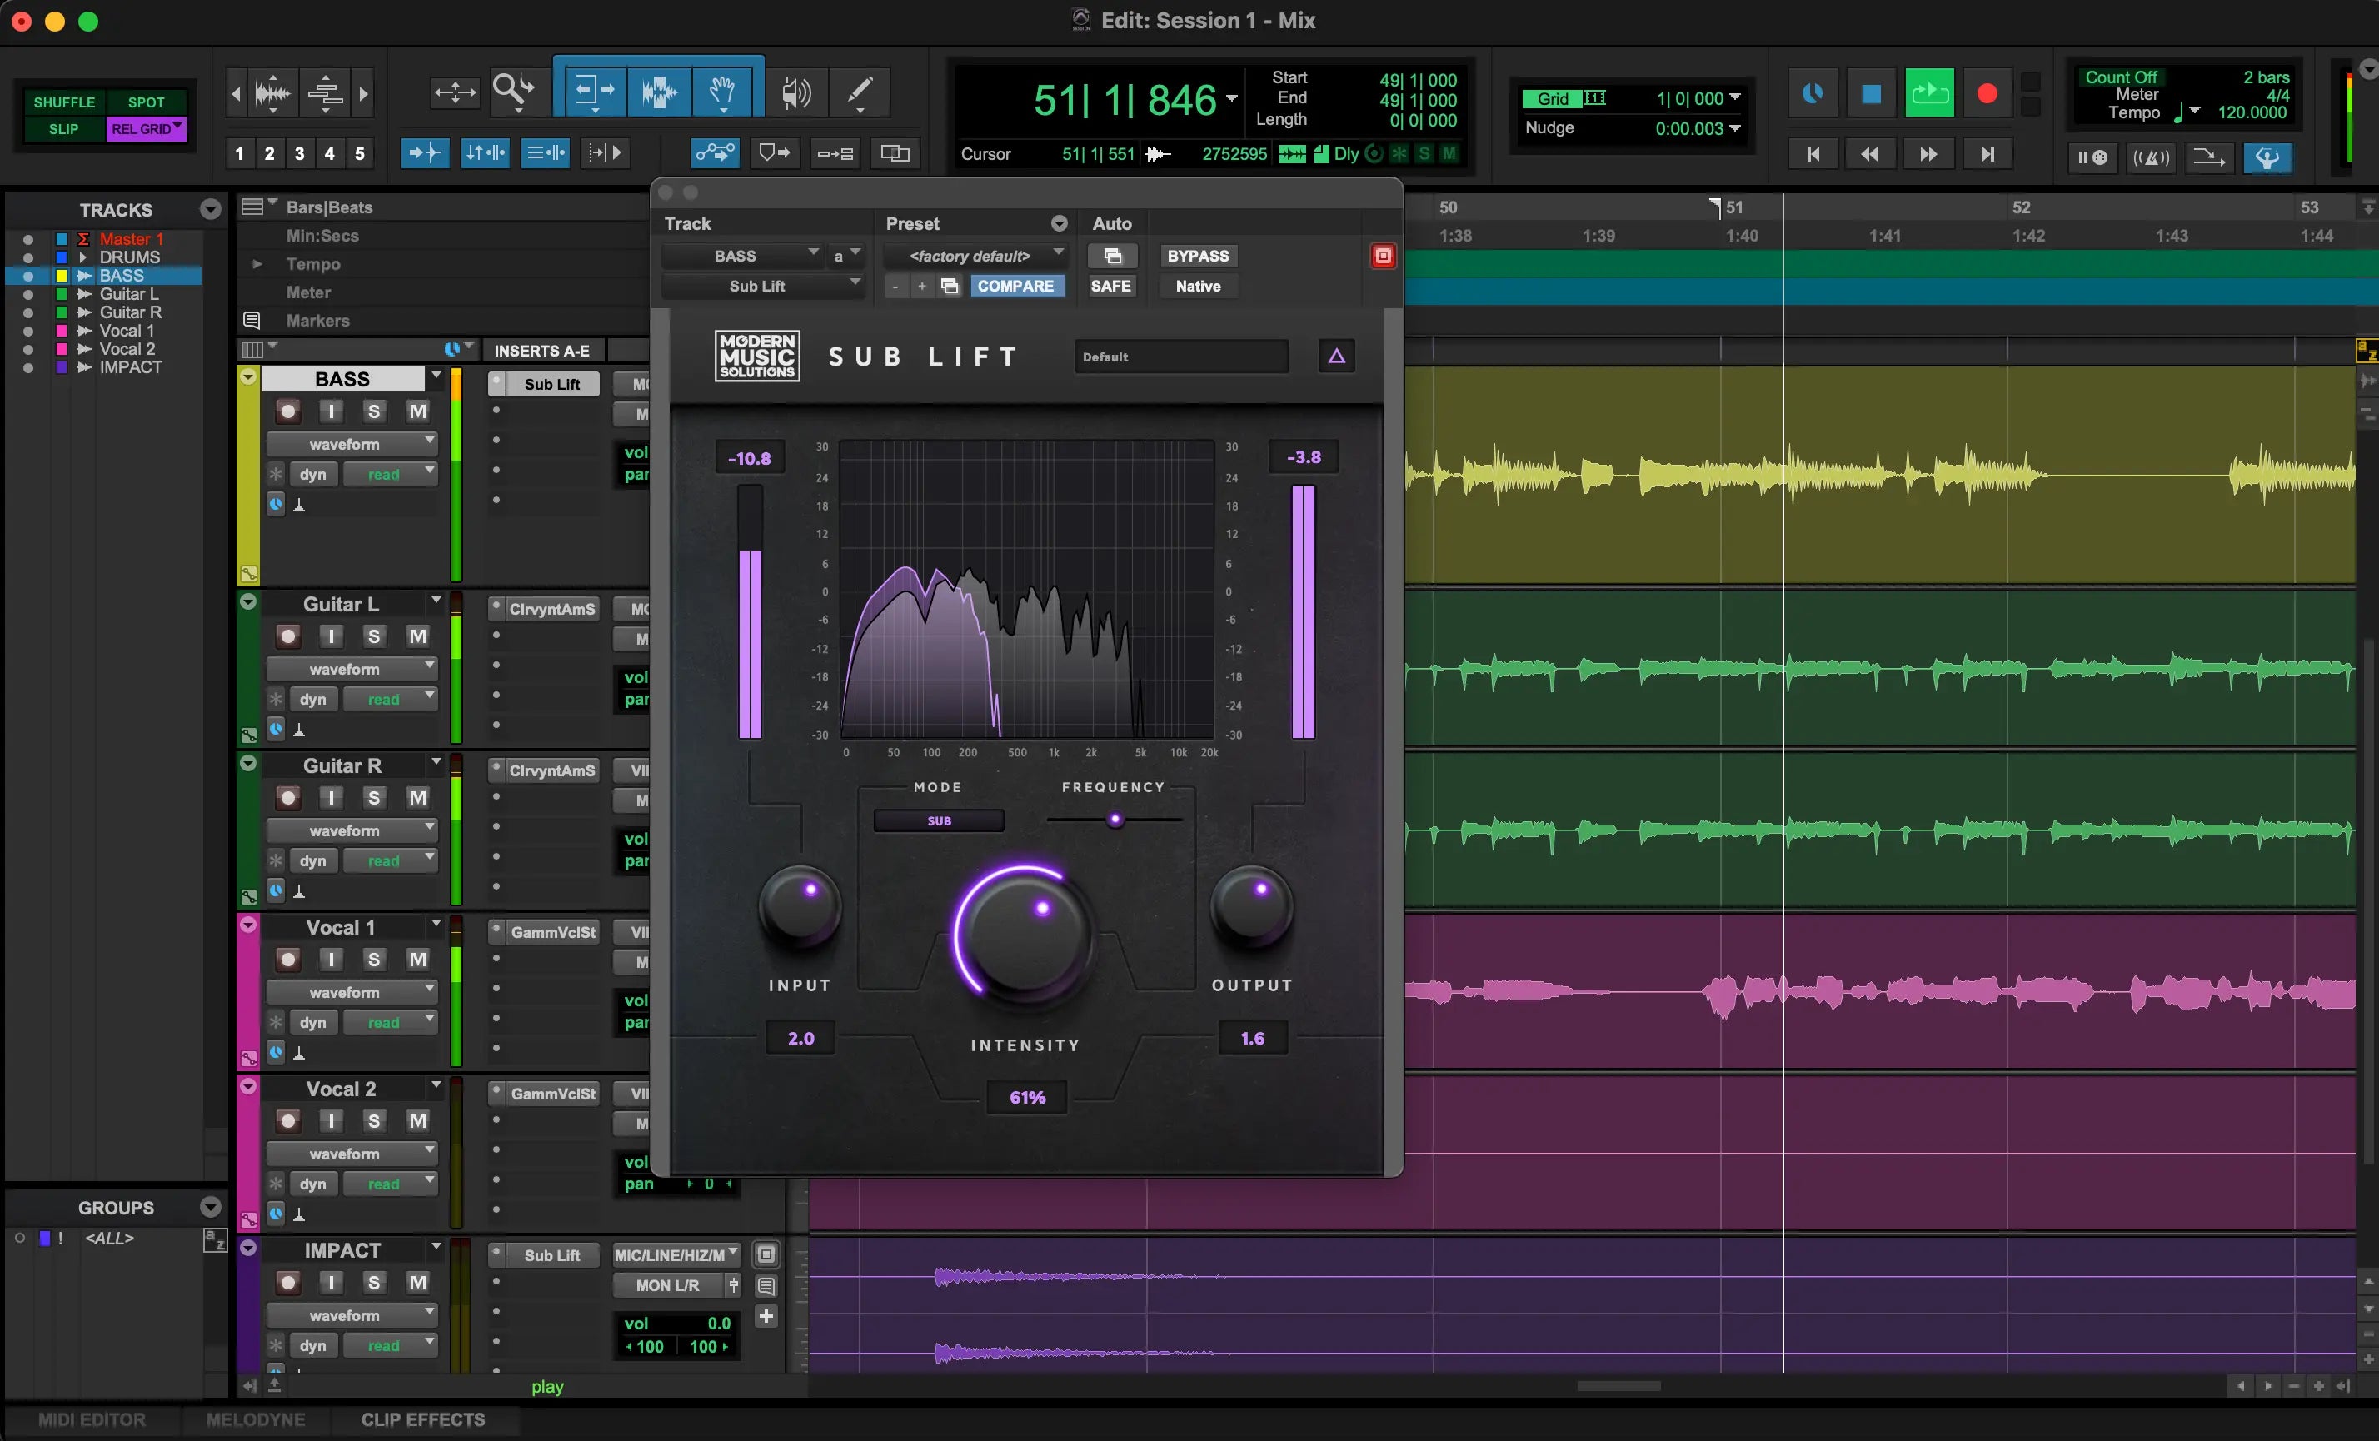Click the BYPASS plug-in button
This screenshot has width=2379, height=1441.
point(1197,256)
